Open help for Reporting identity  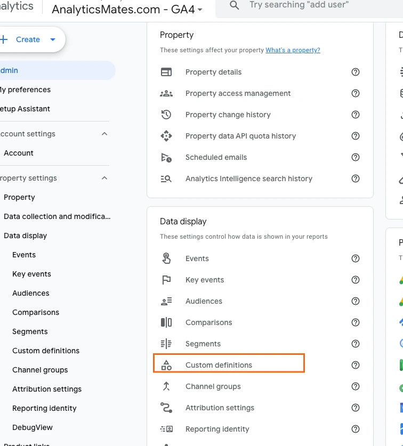(x=356, y=429)
